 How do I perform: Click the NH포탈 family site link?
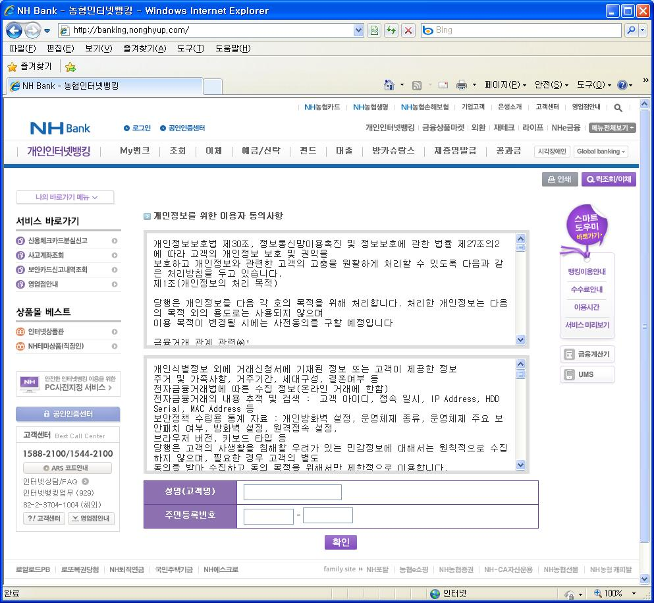pos(377,569)
